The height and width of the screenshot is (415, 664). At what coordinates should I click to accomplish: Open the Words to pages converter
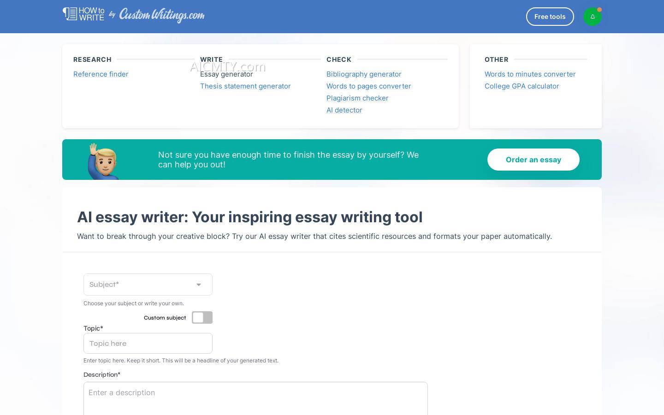click(x=368, y=86)
